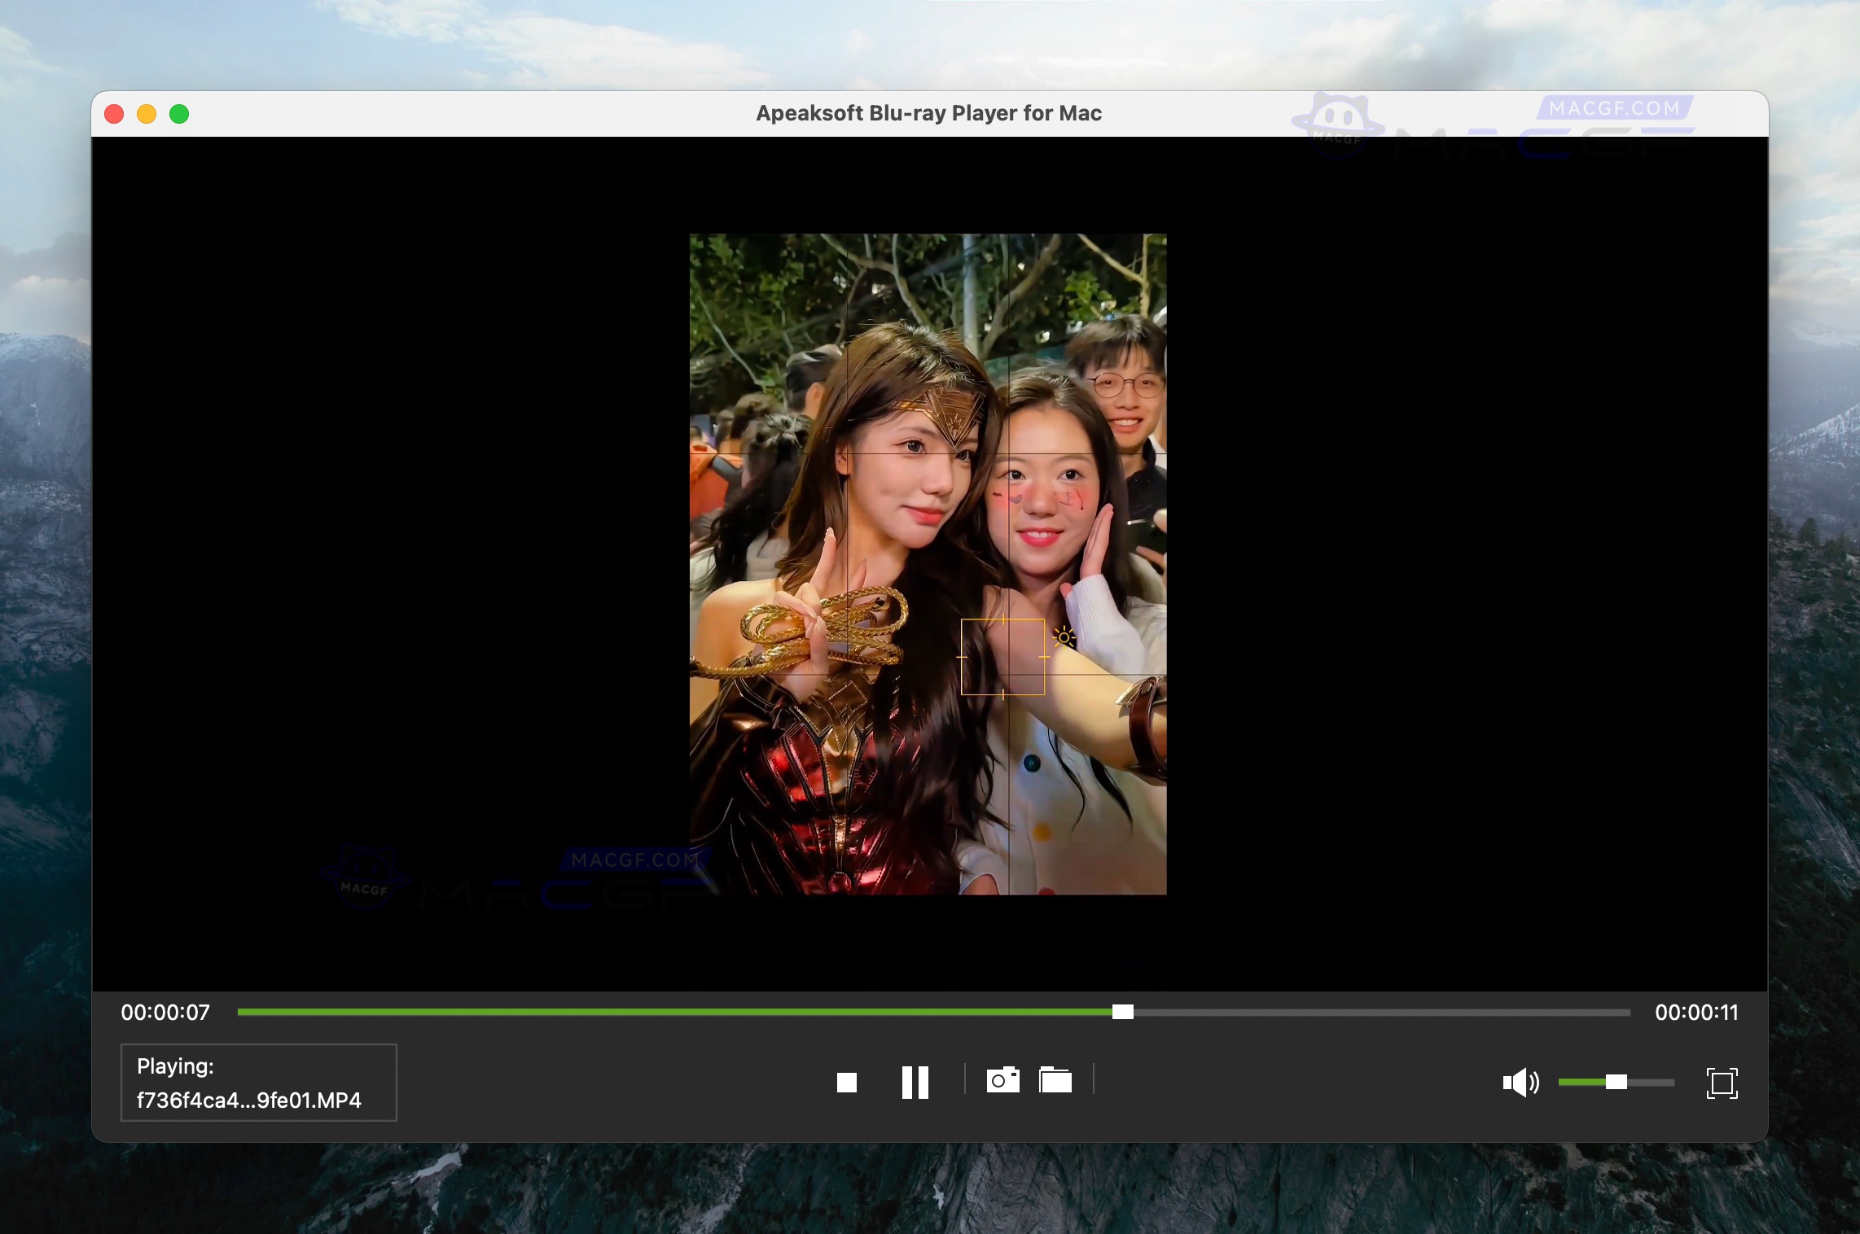Take a snapshot with camera icon

pyautogui.click(x=1002, y=1081)
